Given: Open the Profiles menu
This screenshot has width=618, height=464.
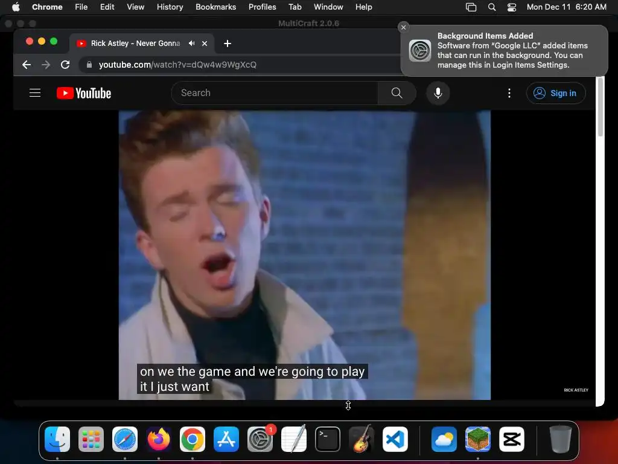Looking at the screenshot, I should [263, 7].
